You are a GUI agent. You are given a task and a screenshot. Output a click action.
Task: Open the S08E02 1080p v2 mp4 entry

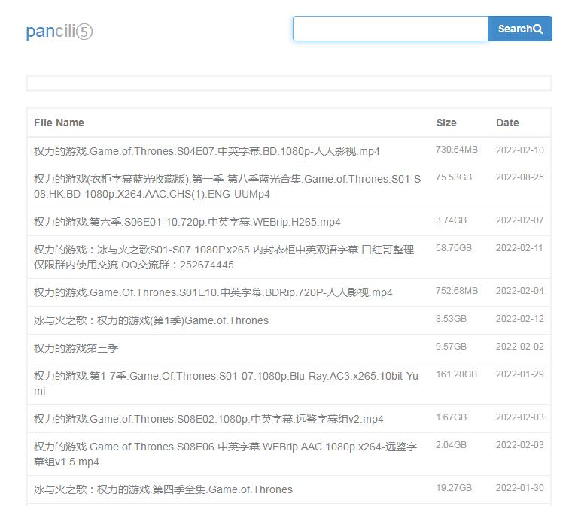point(208,419)
